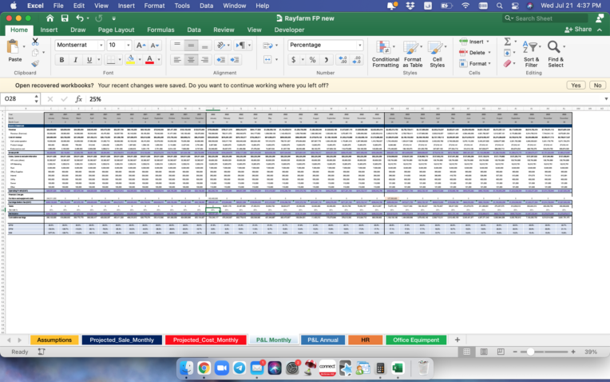This screenshot has height=382, width=610.
Task: Expand the Delete cells dropdown
Action: point(489,53)
